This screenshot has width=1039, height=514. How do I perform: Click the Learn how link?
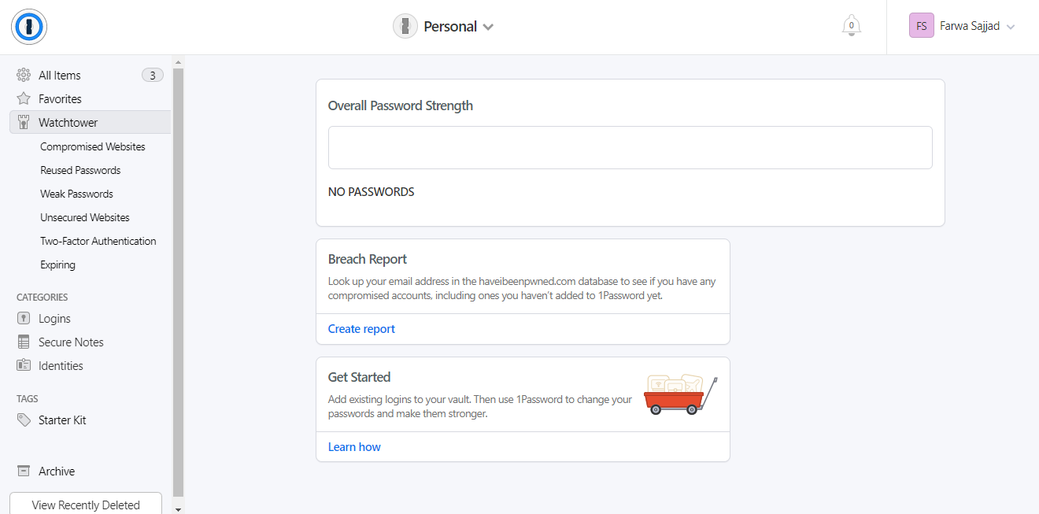click(354, 447)
